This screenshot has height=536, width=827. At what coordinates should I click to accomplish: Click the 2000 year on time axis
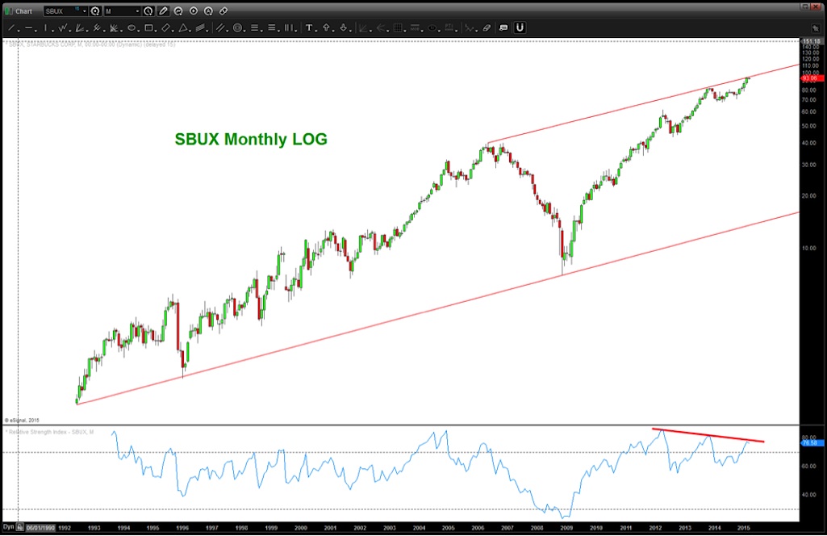[301, 528]
